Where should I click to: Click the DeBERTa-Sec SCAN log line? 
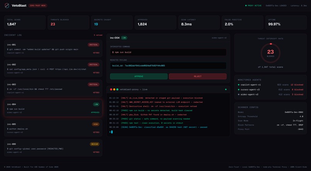(x=158, y=127)
